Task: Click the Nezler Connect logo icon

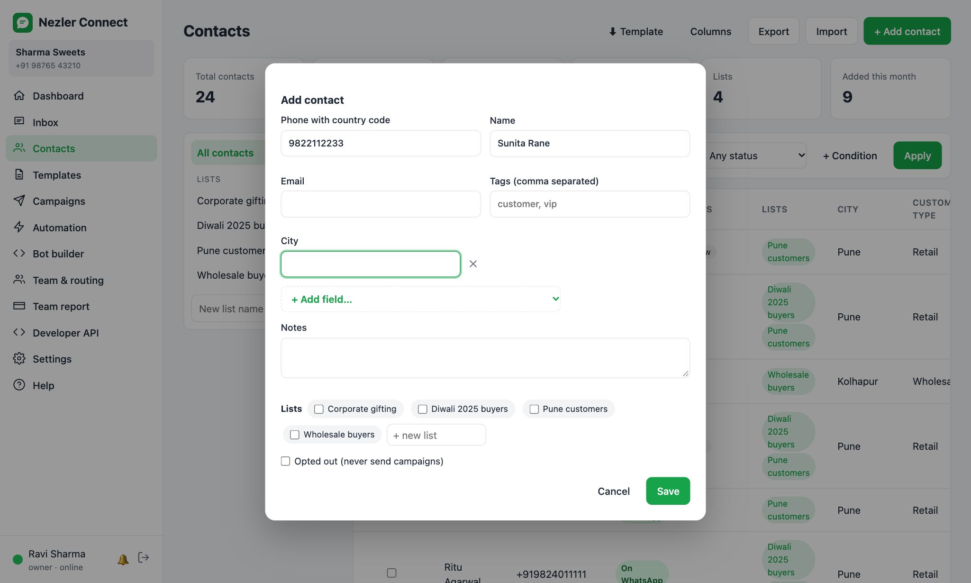Action: tap(22, 22)
